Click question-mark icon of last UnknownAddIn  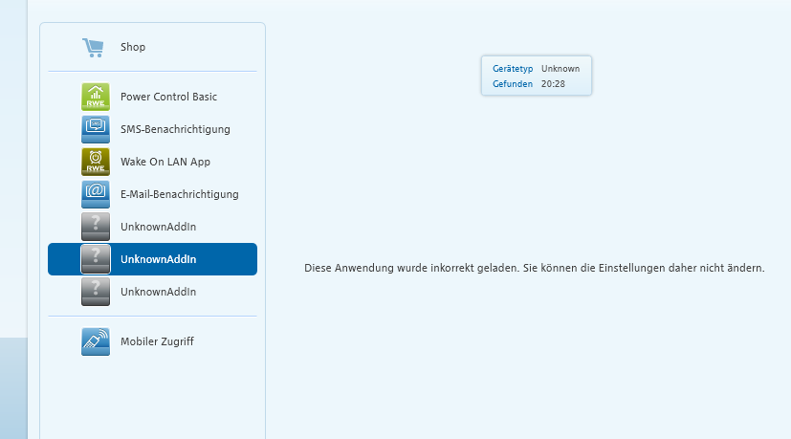pos(96,292)
